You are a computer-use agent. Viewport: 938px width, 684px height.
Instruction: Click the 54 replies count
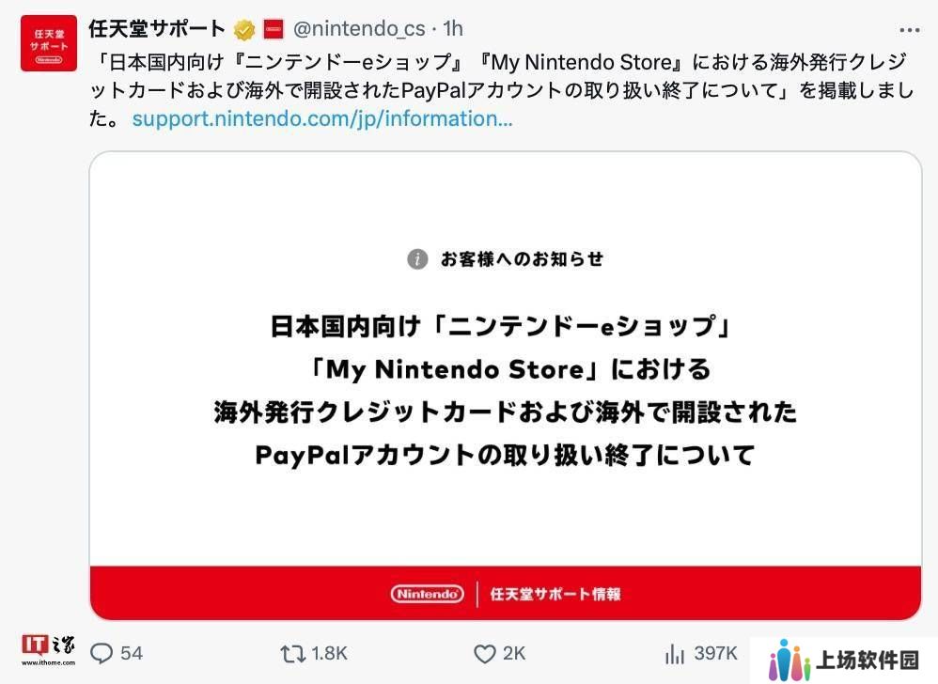132,653
